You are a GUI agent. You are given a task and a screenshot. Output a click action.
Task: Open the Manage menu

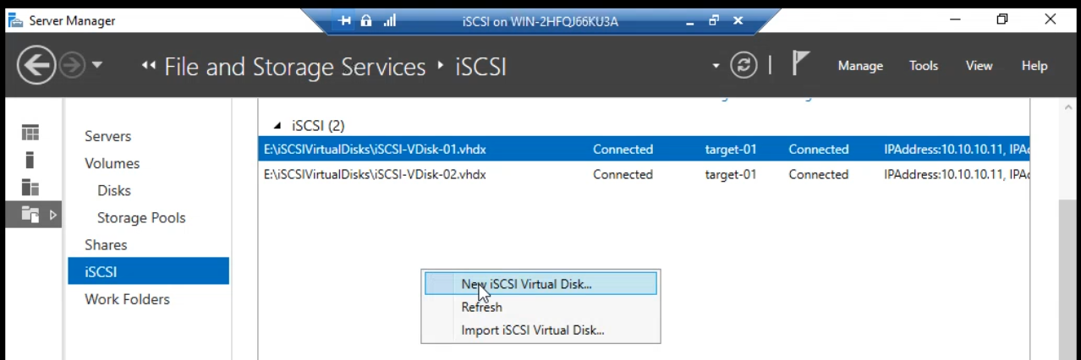(x=860, y=66)
